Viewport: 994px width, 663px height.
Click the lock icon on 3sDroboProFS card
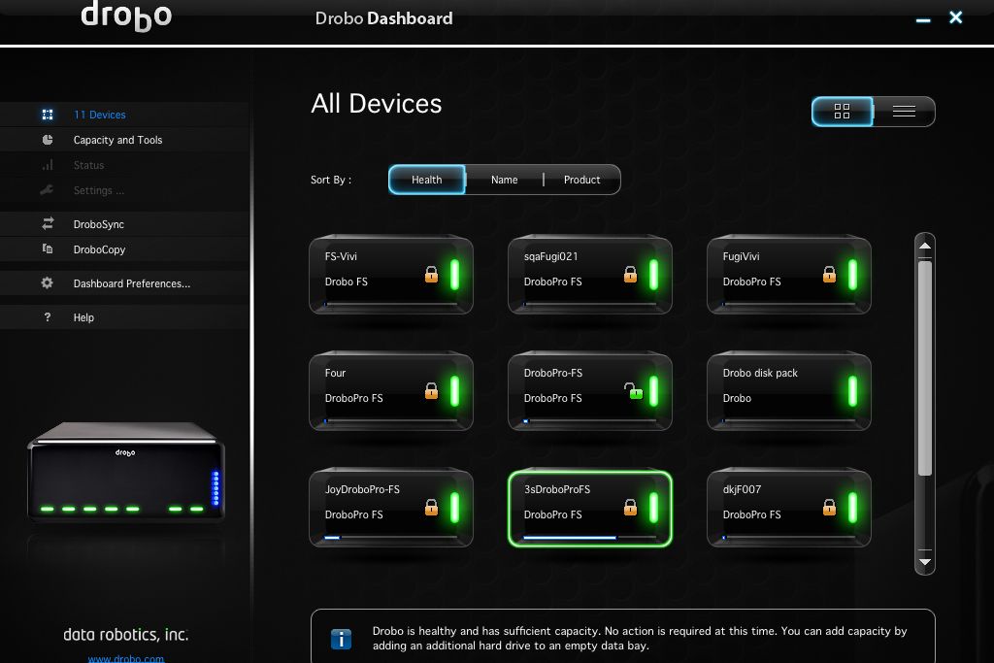coord(630,508)
